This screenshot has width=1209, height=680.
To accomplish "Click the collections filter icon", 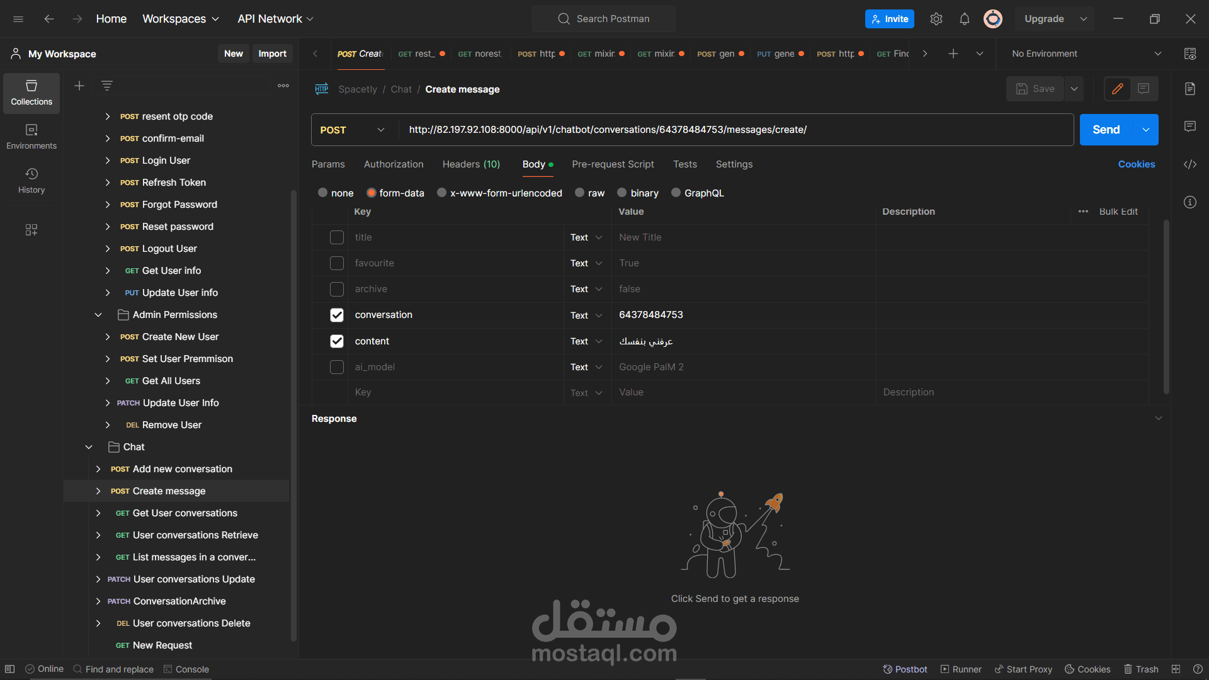I will click(107, 86).
